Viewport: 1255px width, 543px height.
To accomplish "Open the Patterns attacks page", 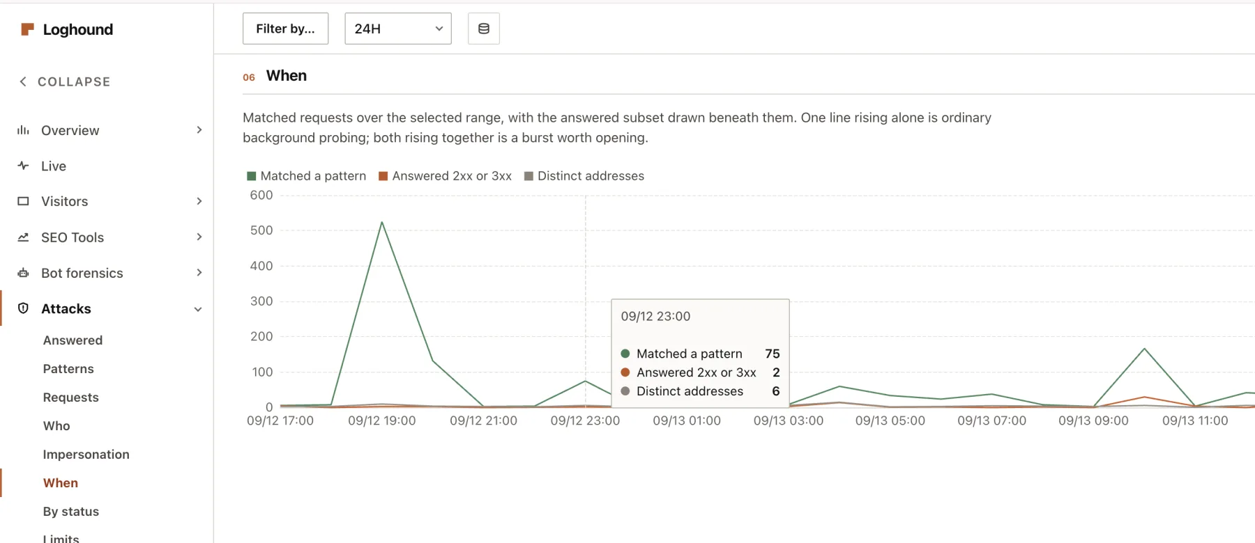I will [x=68, y=369].
